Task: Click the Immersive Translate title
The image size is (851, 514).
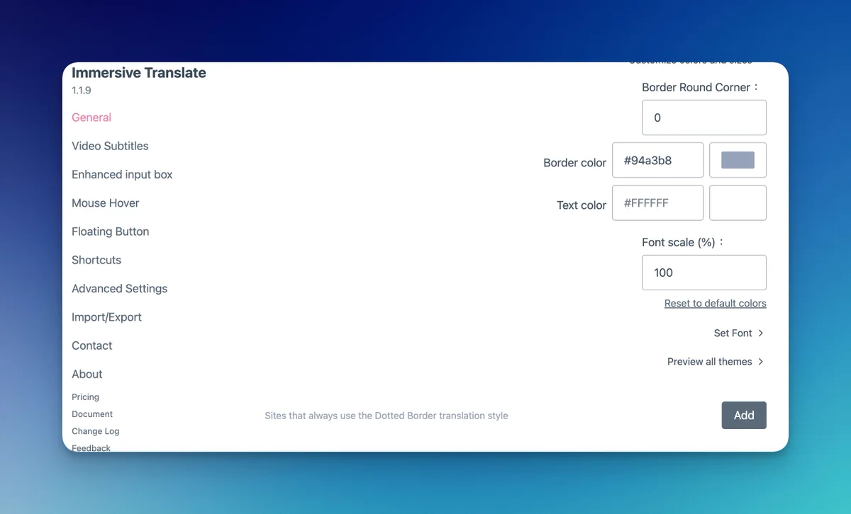Action: [x=139, y=73]
